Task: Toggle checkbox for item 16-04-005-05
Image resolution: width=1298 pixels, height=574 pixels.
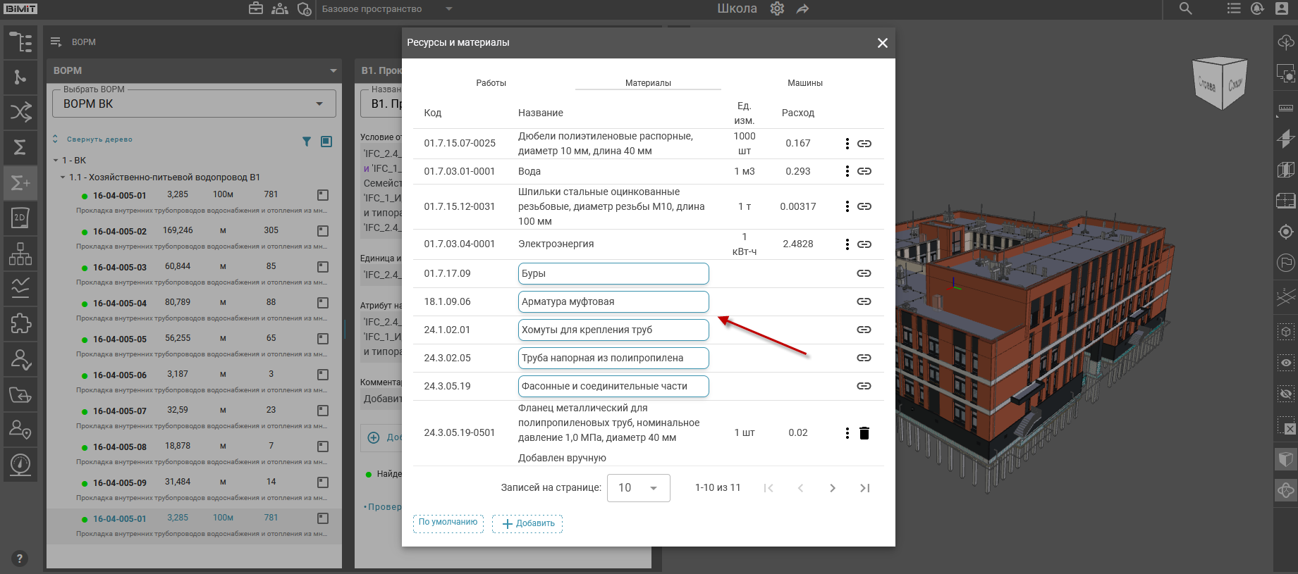Action: pyautogui.click(x=323, y=339)
